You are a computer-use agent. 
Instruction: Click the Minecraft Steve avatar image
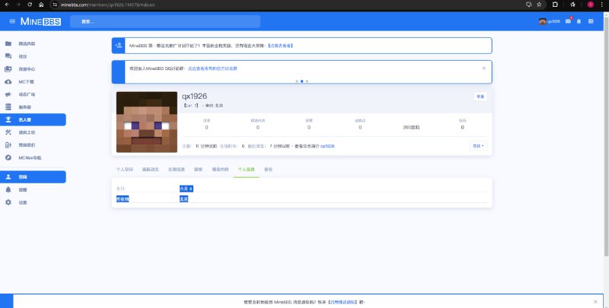pyautogui.click(x=146, y=122)
